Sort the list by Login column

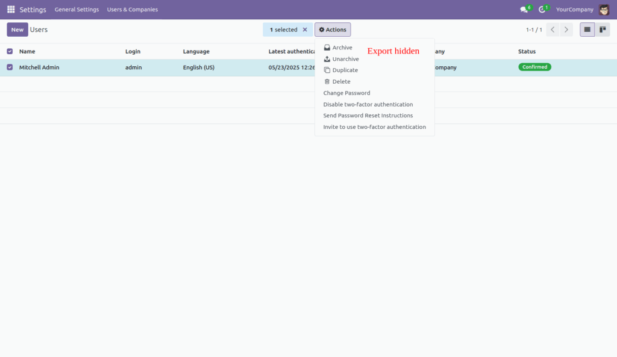coord(133,51)
